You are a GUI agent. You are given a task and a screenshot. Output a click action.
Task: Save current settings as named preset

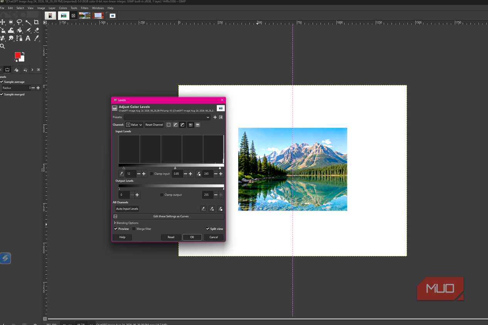[x=215, y=117]
